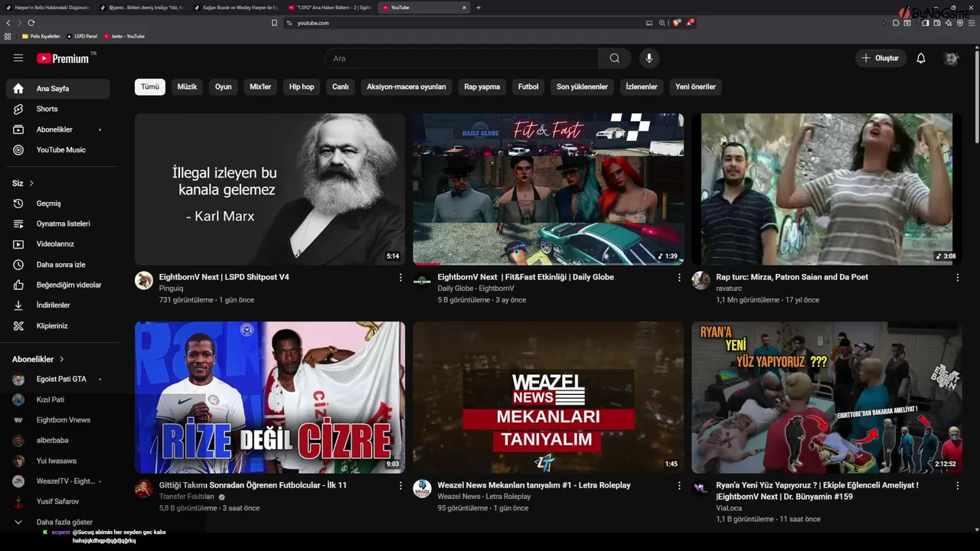Select the Aksiyon-macera oyunları chip

tap(407, 87)
